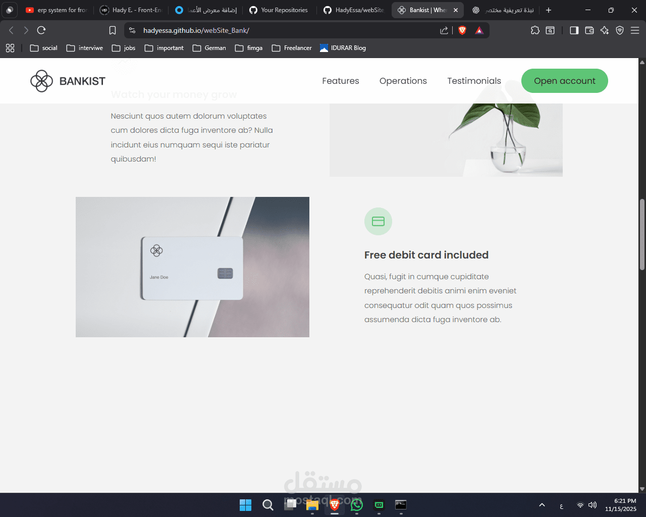The height and width of the screenshot is (517, 646).
Task: Click the page vertical scrollbar thumb
Action: [x=642, y=235]
